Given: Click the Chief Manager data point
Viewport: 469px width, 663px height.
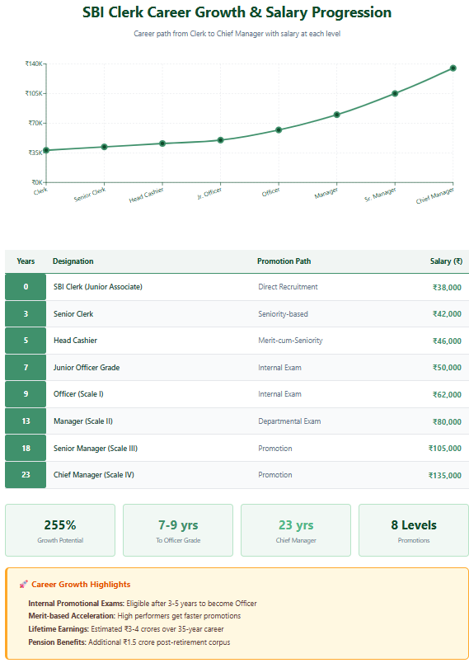Looking at the screenshot, I should 453,68.
